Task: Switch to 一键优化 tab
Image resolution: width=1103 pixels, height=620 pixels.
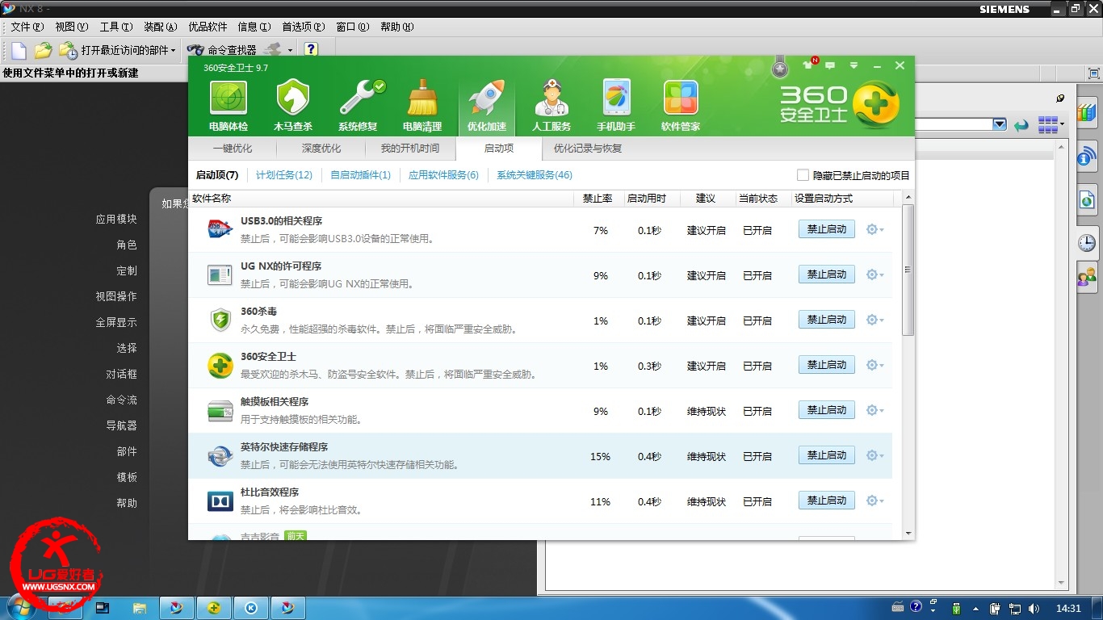Action: [233, 149]
